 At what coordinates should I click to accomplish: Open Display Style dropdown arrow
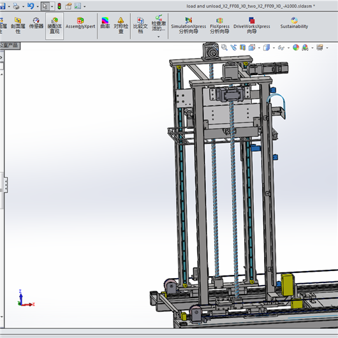coord(274,48)
